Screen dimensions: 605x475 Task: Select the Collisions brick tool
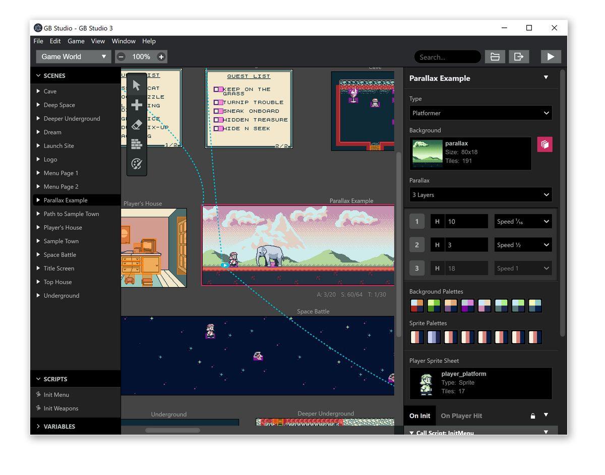137,144
